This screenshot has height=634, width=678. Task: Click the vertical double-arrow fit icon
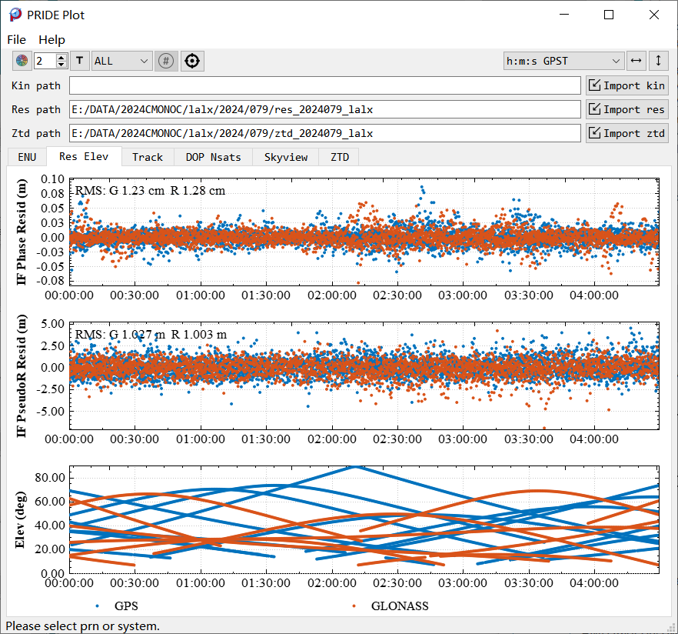(659, 61)
